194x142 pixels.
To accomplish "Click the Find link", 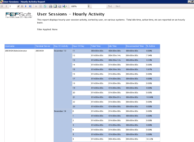I will pyautogui.click(x=110, y=6).
